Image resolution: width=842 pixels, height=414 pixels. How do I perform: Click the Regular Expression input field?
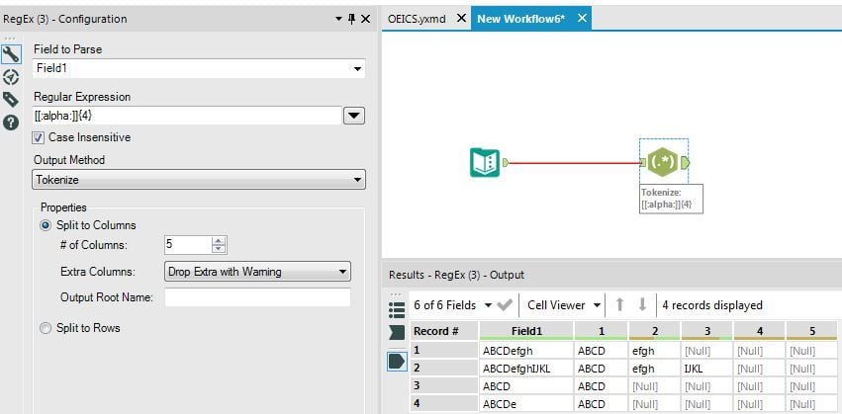[x=187, y=116]
